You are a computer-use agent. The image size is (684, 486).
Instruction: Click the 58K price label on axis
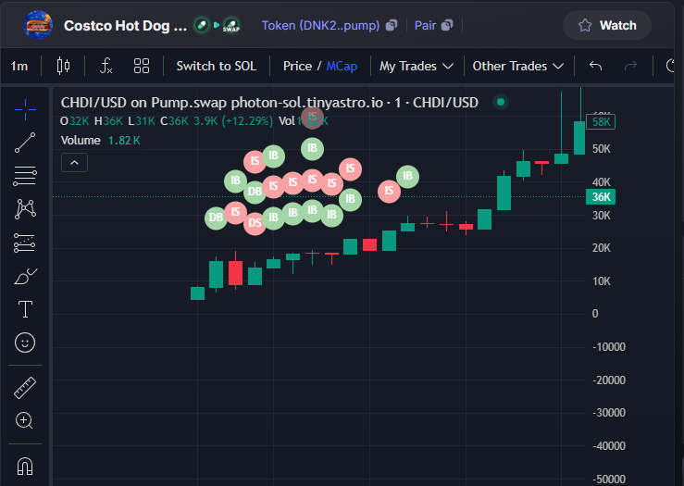tap(601, 121)
